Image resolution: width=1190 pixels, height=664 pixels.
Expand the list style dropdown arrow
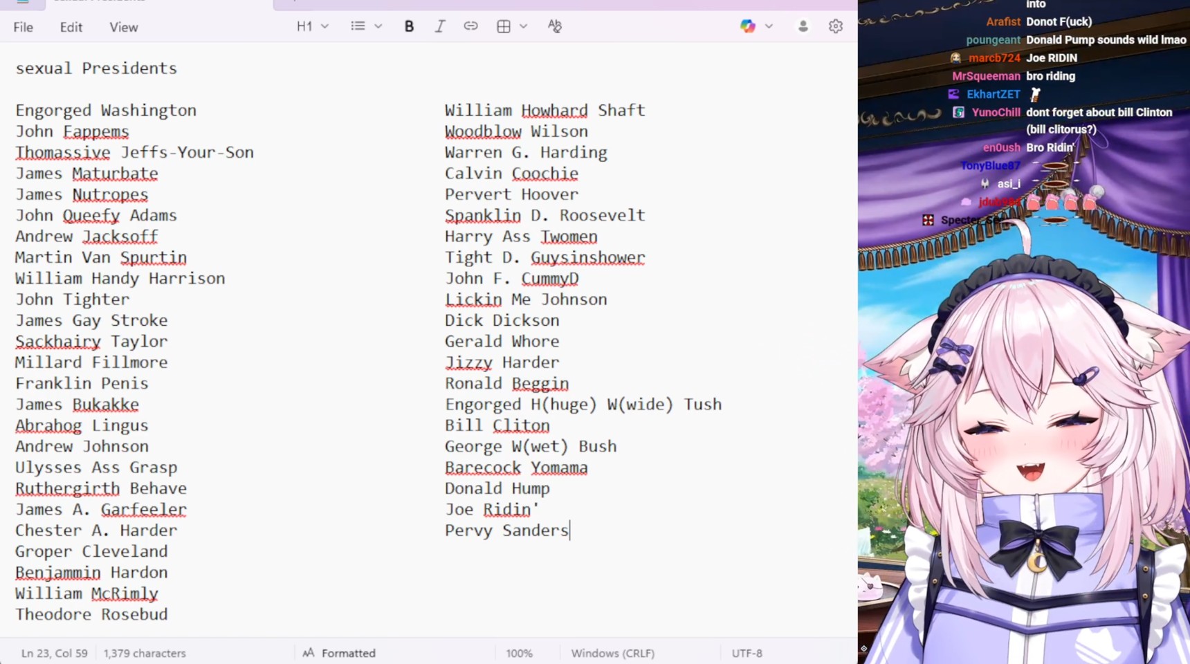click(x=378, y=26)
